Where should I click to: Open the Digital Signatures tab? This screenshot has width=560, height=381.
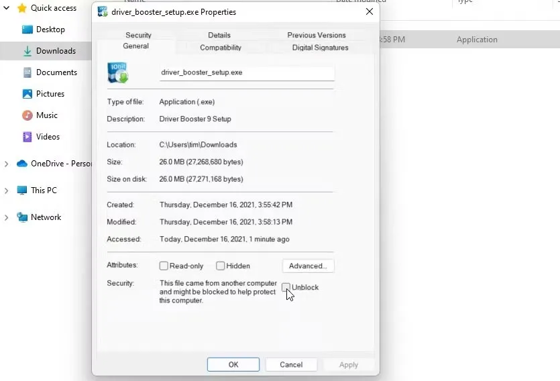pyautogui.click(x=321, y=48)
